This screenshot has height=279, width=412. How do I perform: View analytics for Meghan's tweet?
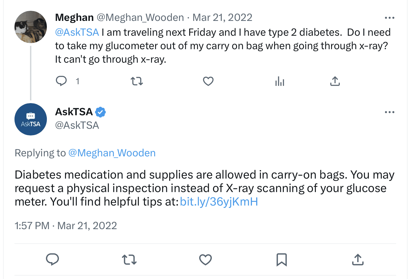280,81
